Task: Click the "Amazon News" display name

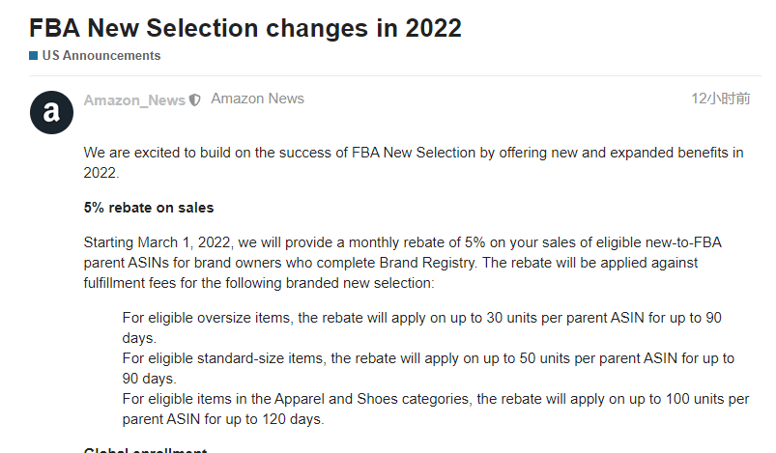Action: [x=257, y=99]
